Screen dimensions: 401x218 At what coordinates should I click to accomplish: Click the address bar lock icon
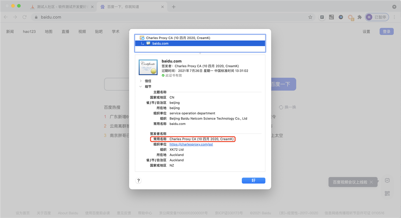[x=36, y=17]
